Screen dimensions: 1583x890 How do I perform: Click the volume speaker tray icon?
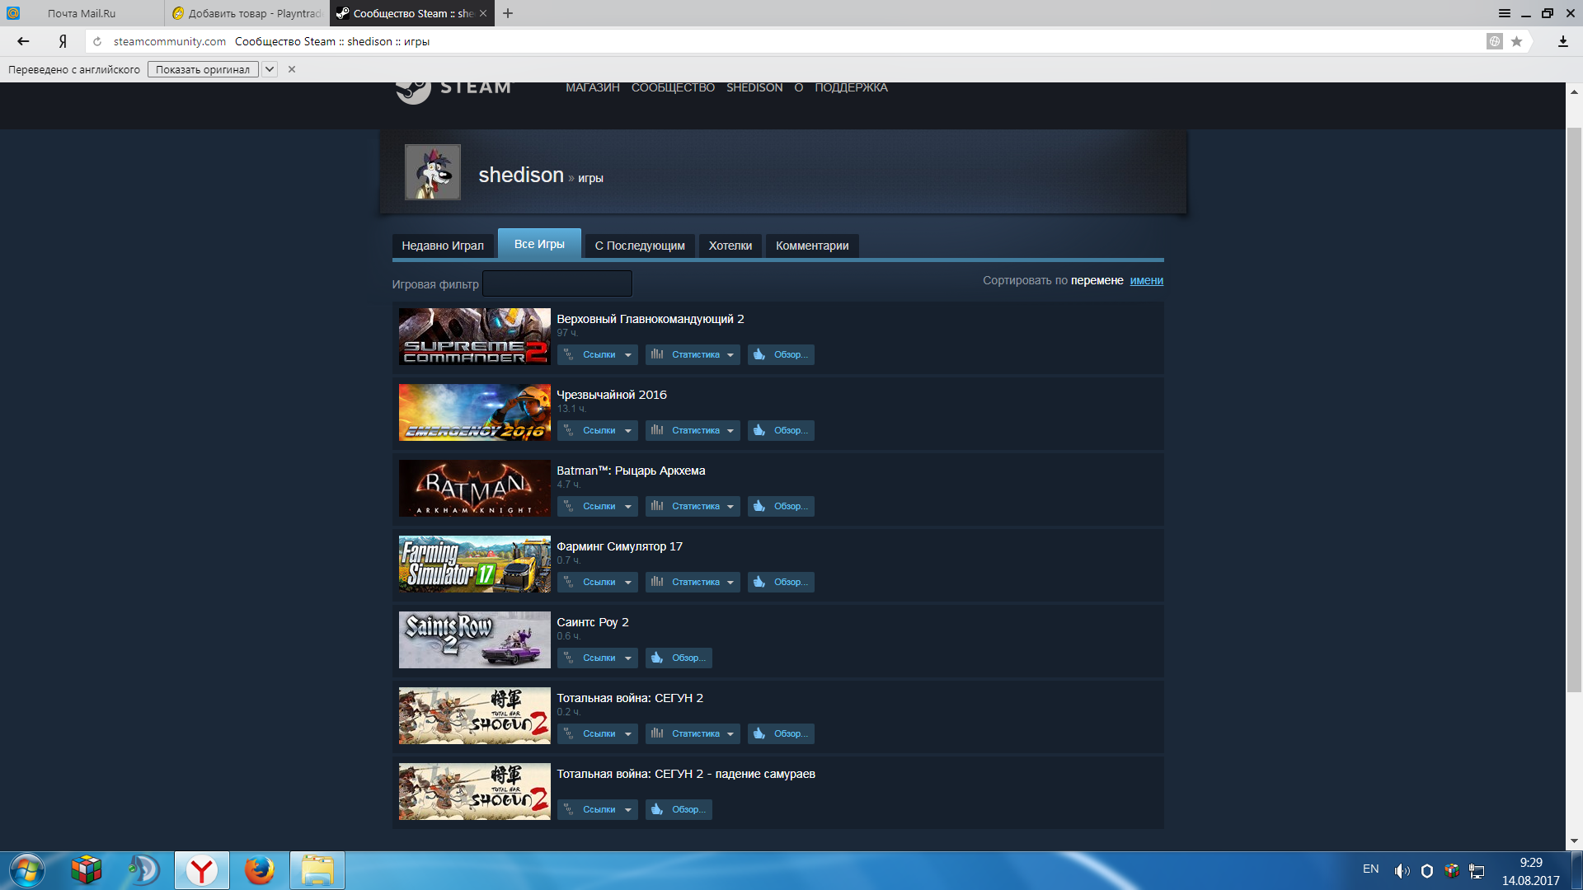[1402, 870]
